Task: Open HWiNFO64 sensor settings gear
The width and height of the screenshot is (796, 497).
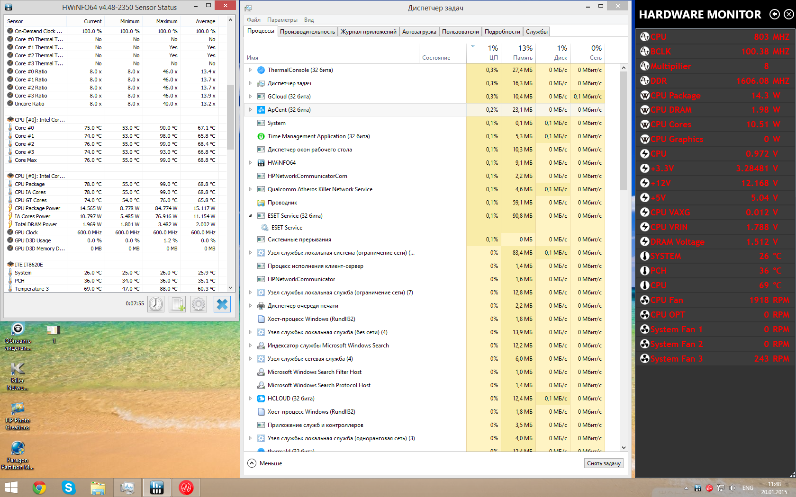Action: point(199,304)
